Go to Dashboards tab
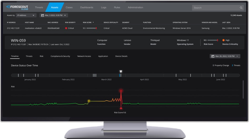 [x=87, y=7]
